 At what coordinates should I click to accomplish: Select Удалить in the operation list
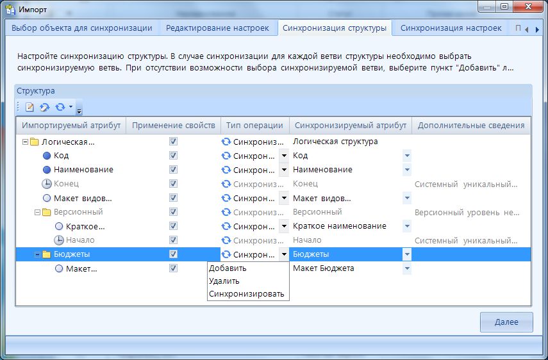[x=224, y=281]
